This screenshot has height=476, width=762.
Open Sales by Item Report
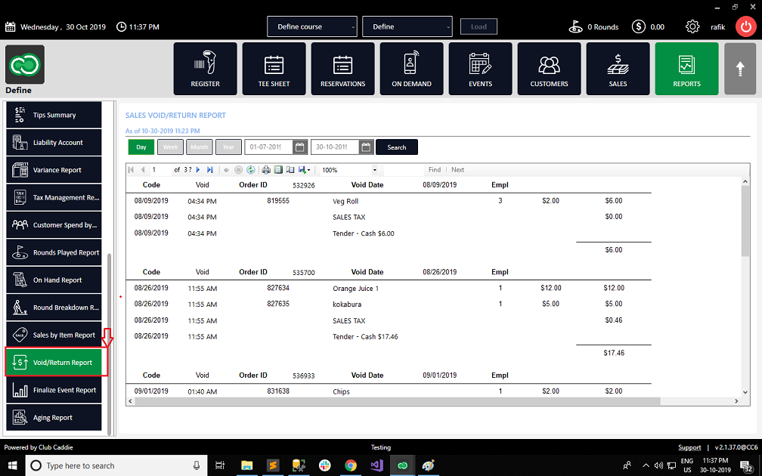(x=54, y=335)
